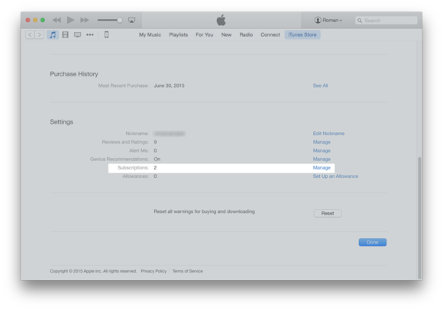Click the Apple logo in the status display
Image resolution: width=443 pixels, height=310 pixels.
(x=221, y=20)
